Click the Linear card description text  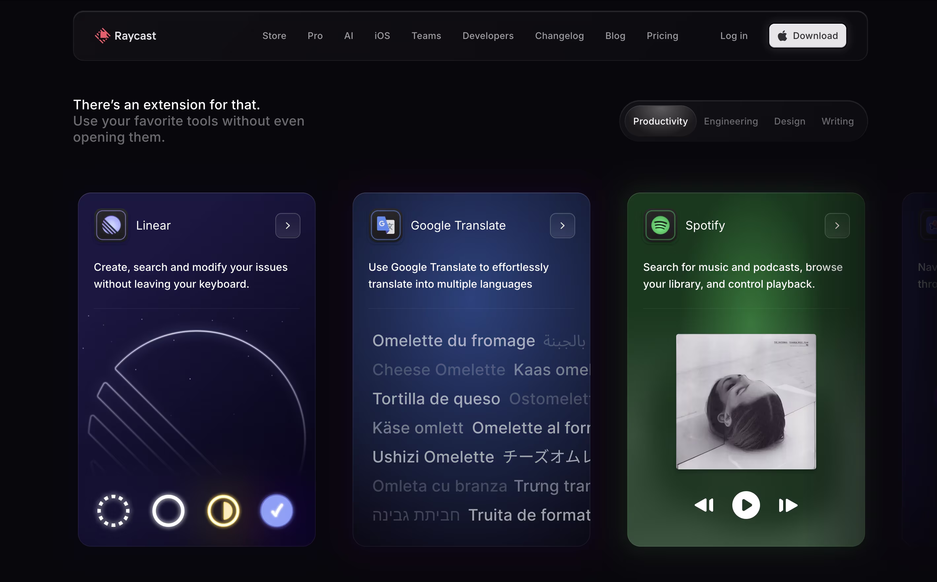pyautogui.click(x=191, y=275)
